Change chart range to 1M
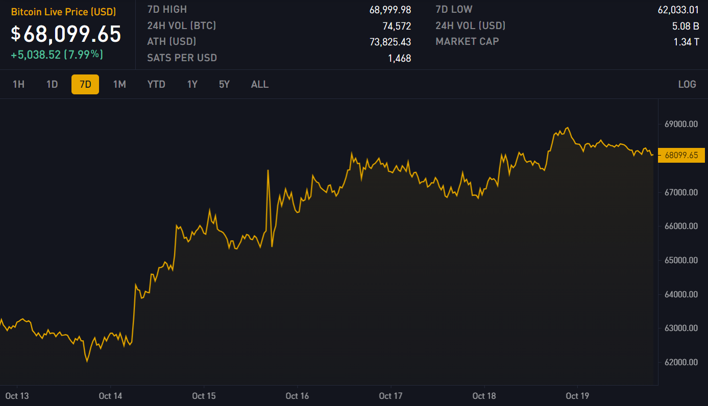The image size is (708, 406). (x=119, y=84)
